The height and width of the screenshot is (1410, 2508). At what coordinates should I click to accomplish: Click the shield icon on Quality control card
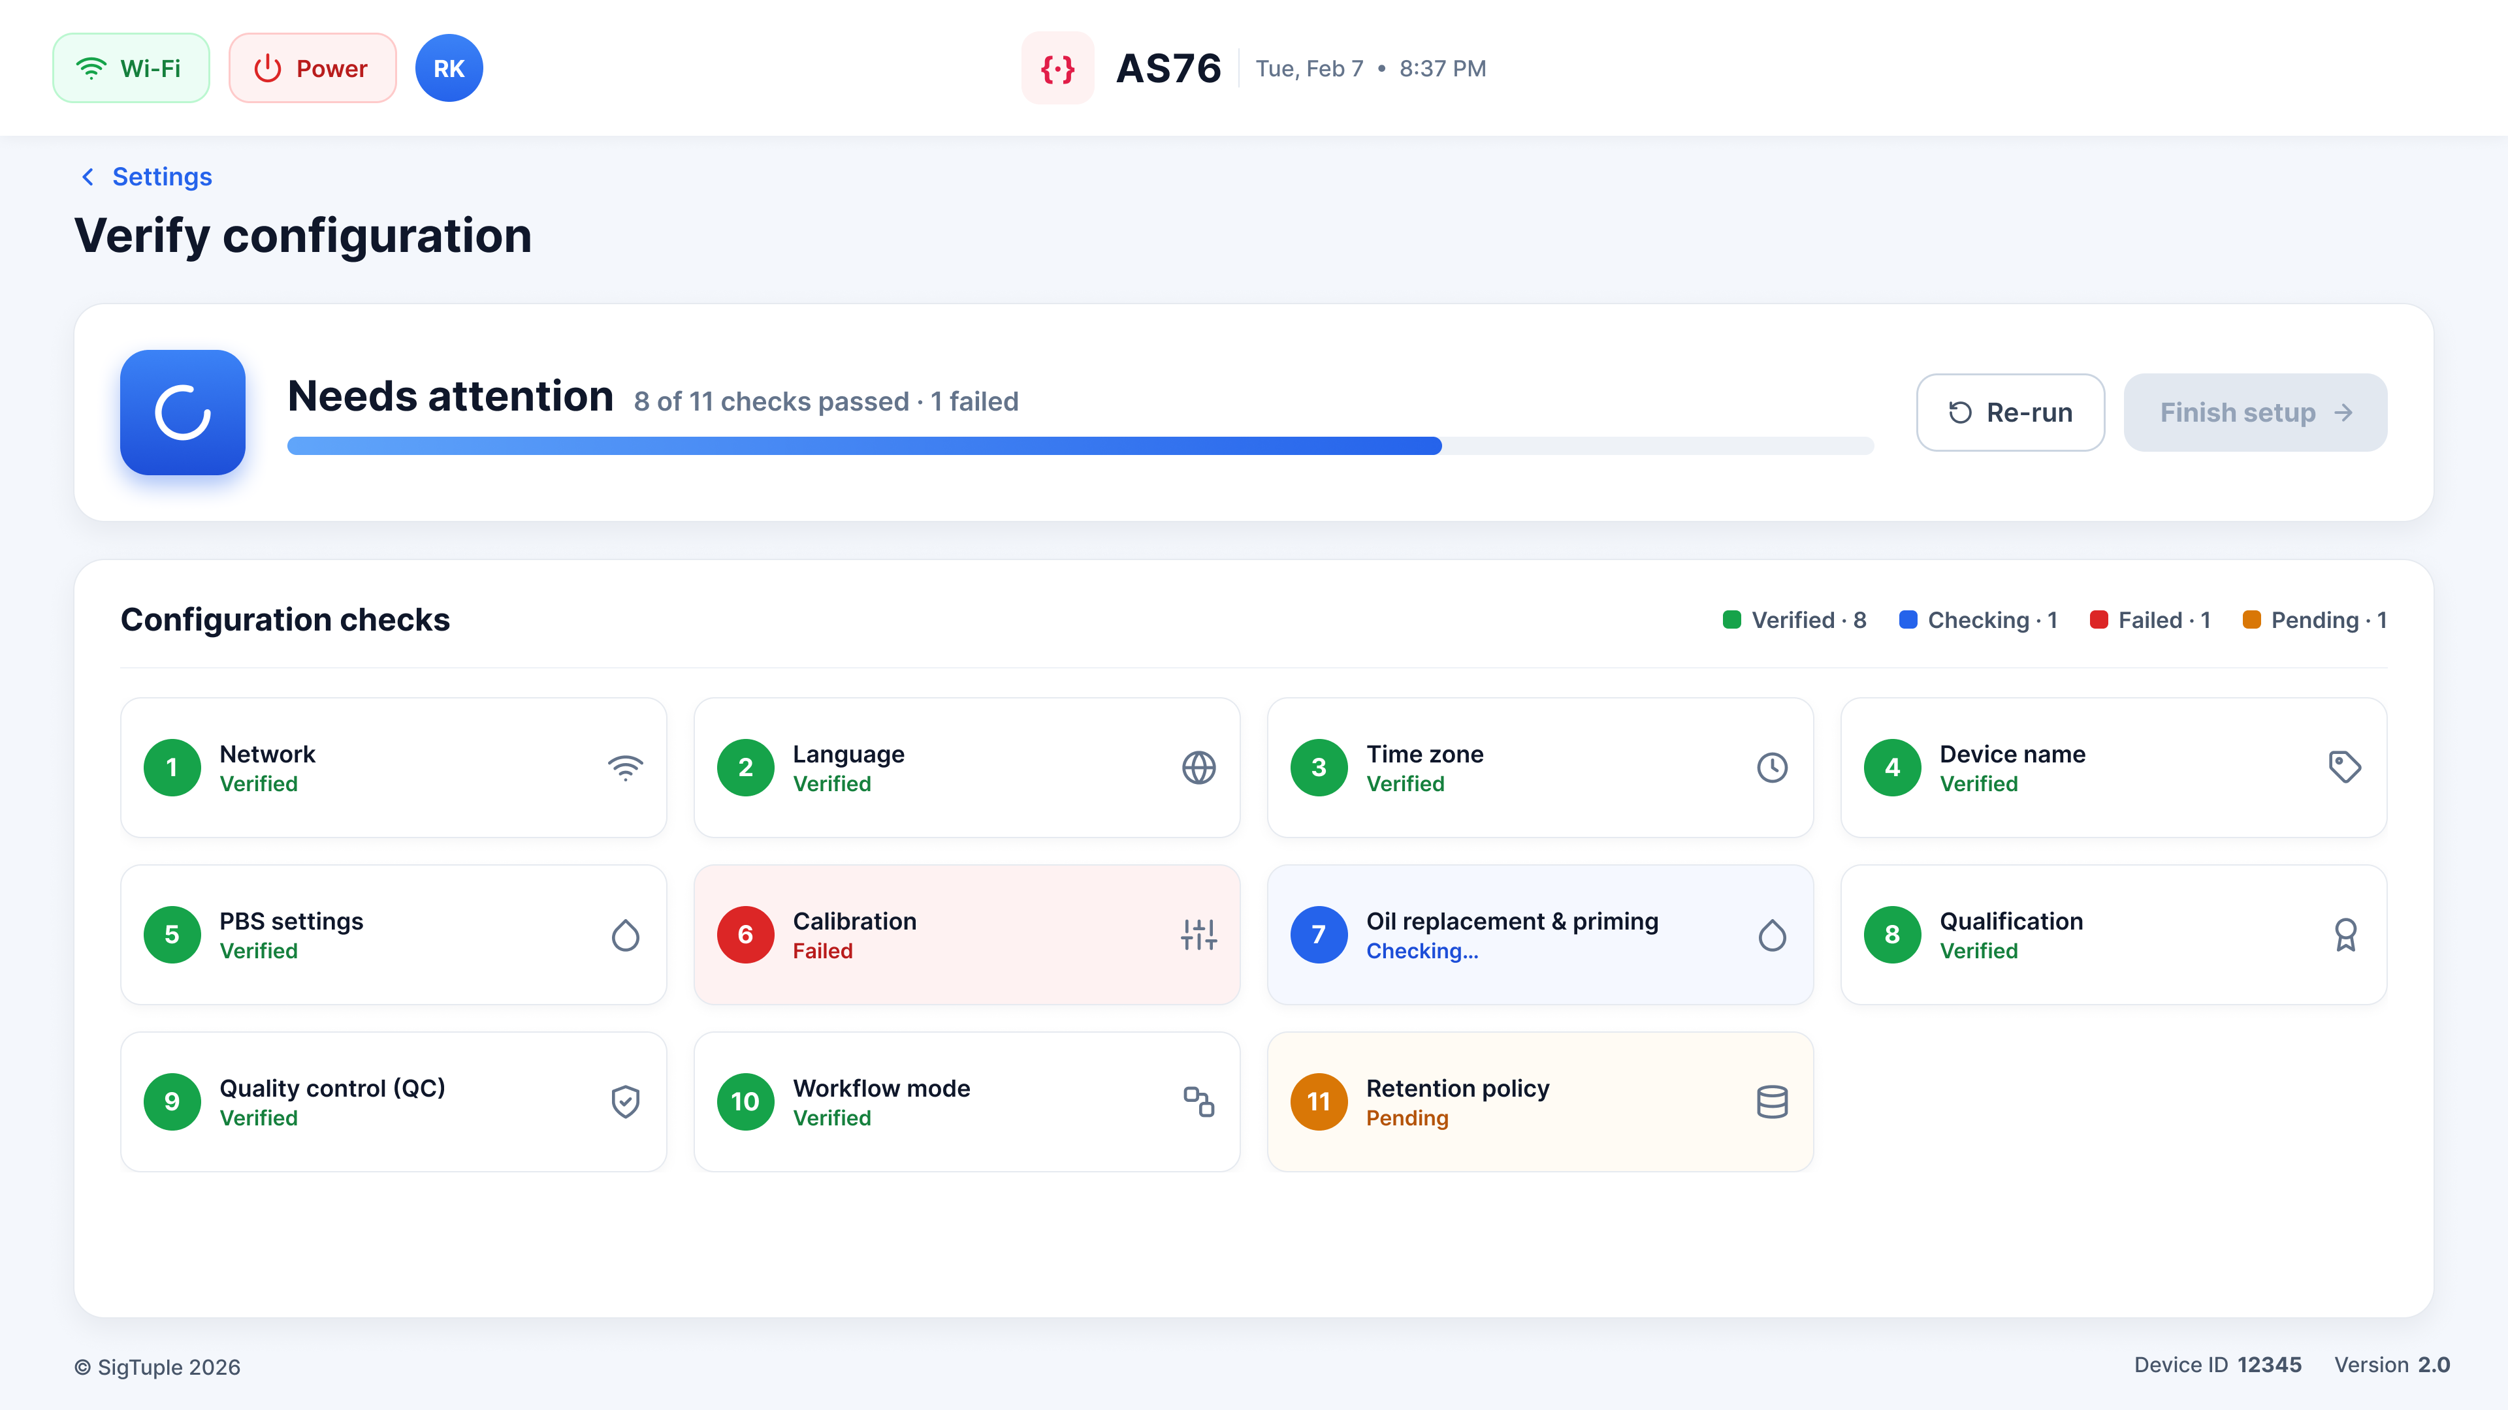tap(625, 1101)
